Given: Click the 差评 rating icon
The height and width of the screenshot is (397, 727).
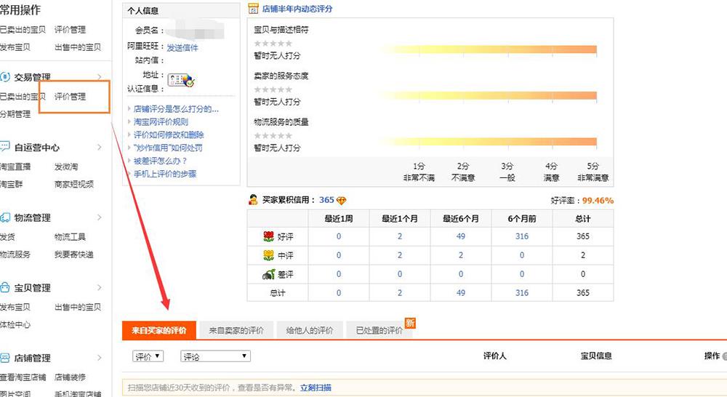Looking at the screenshot, I should (269, 274).
